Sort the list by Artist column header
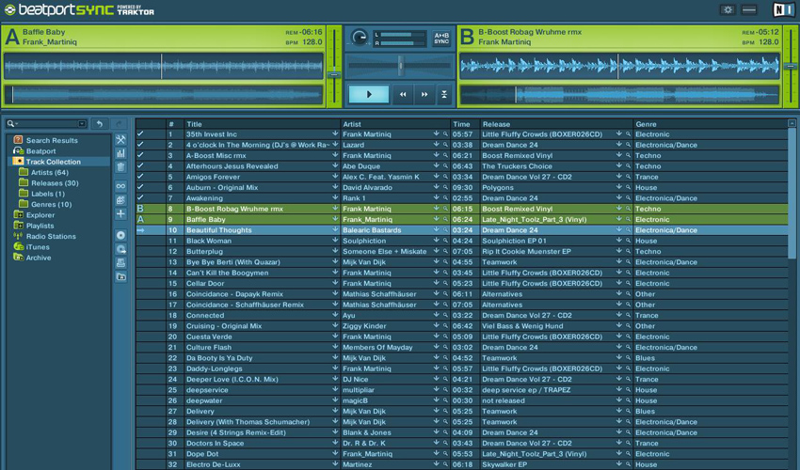Viewport: 800px width, 470px height. 395,124
